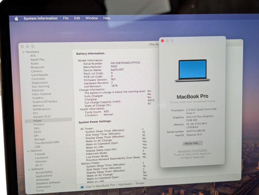Click battery serial number F8Y1087K0WGJ7PYCA
Screen dimensions: 259x195
click(125, 63)
